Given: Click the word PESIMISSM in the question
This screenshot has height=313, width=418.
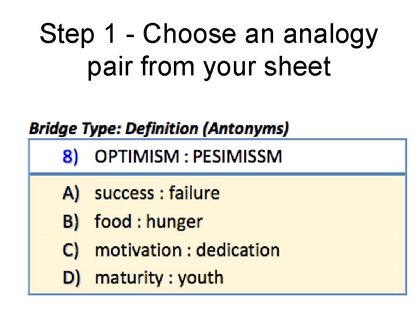Looking at the screenshot, I should pyautogui.click(x=237, y=157).
